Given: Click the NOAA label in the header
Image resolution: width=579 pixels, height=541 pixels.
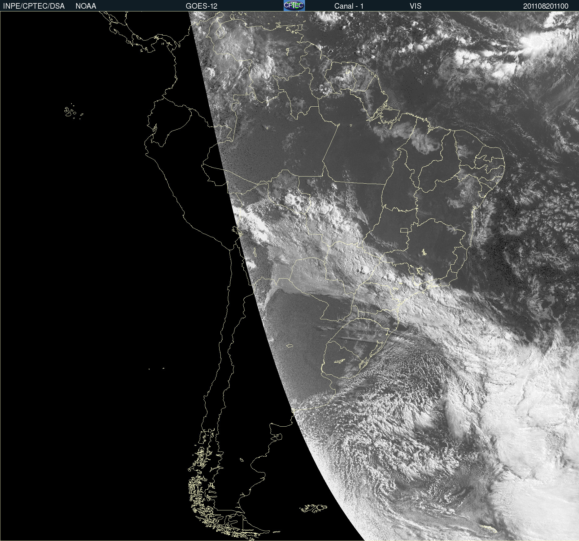Looking at the screenshot, I should pyautogui.click(x=86, y=6).
